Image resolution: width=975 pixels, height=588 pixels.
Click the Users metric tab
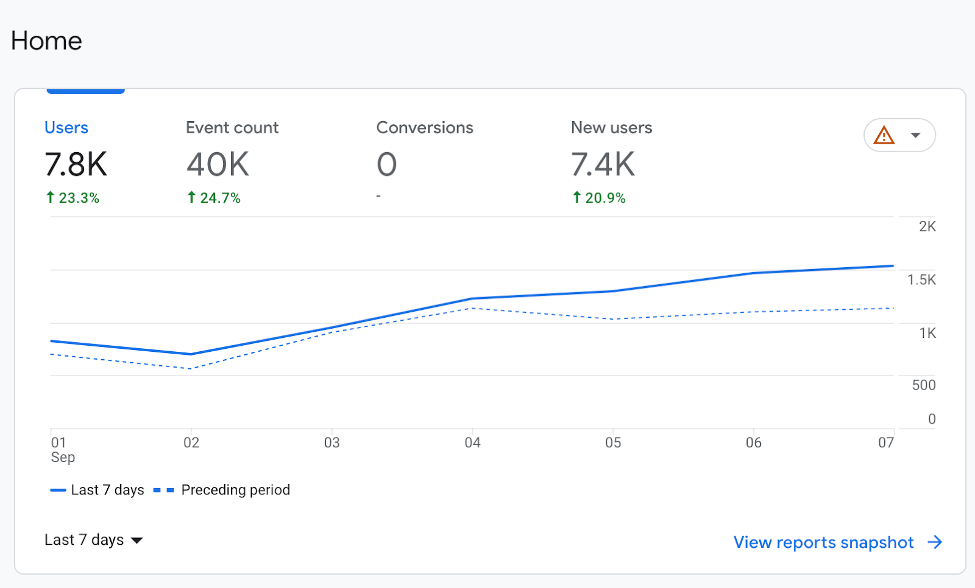(66, 127)
